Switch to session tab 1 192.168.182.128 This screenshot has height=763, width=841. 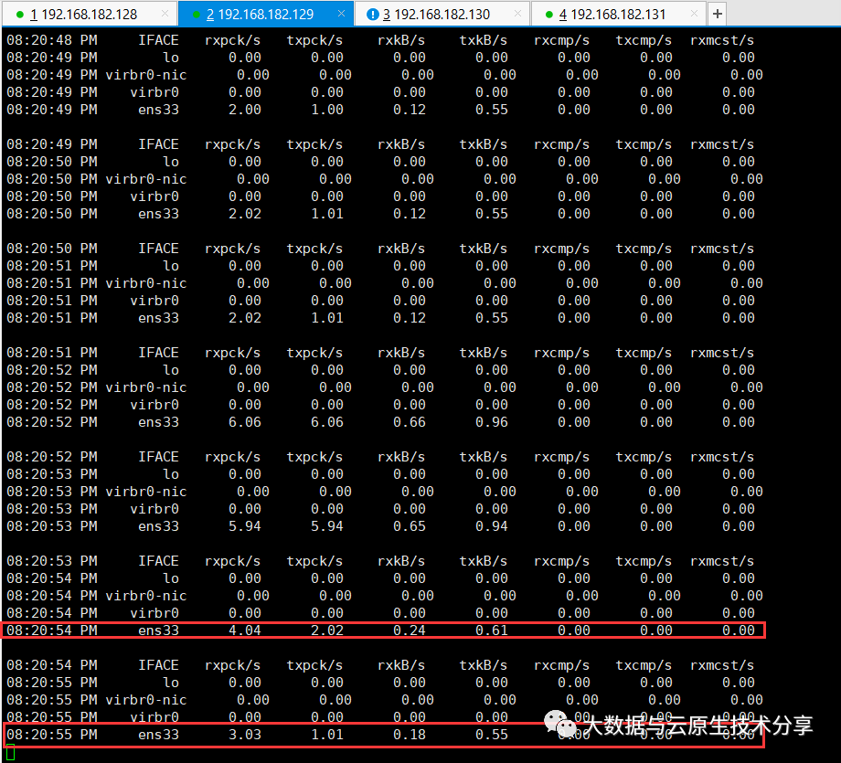coord(89,15)
